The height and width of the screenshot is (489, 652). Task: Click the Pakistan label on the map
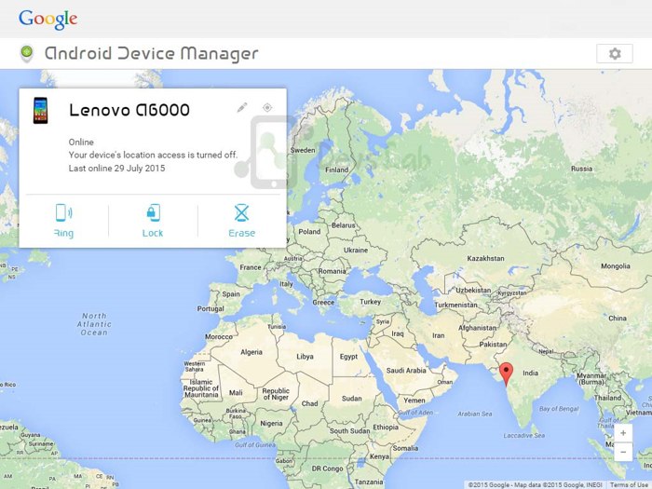493,345
